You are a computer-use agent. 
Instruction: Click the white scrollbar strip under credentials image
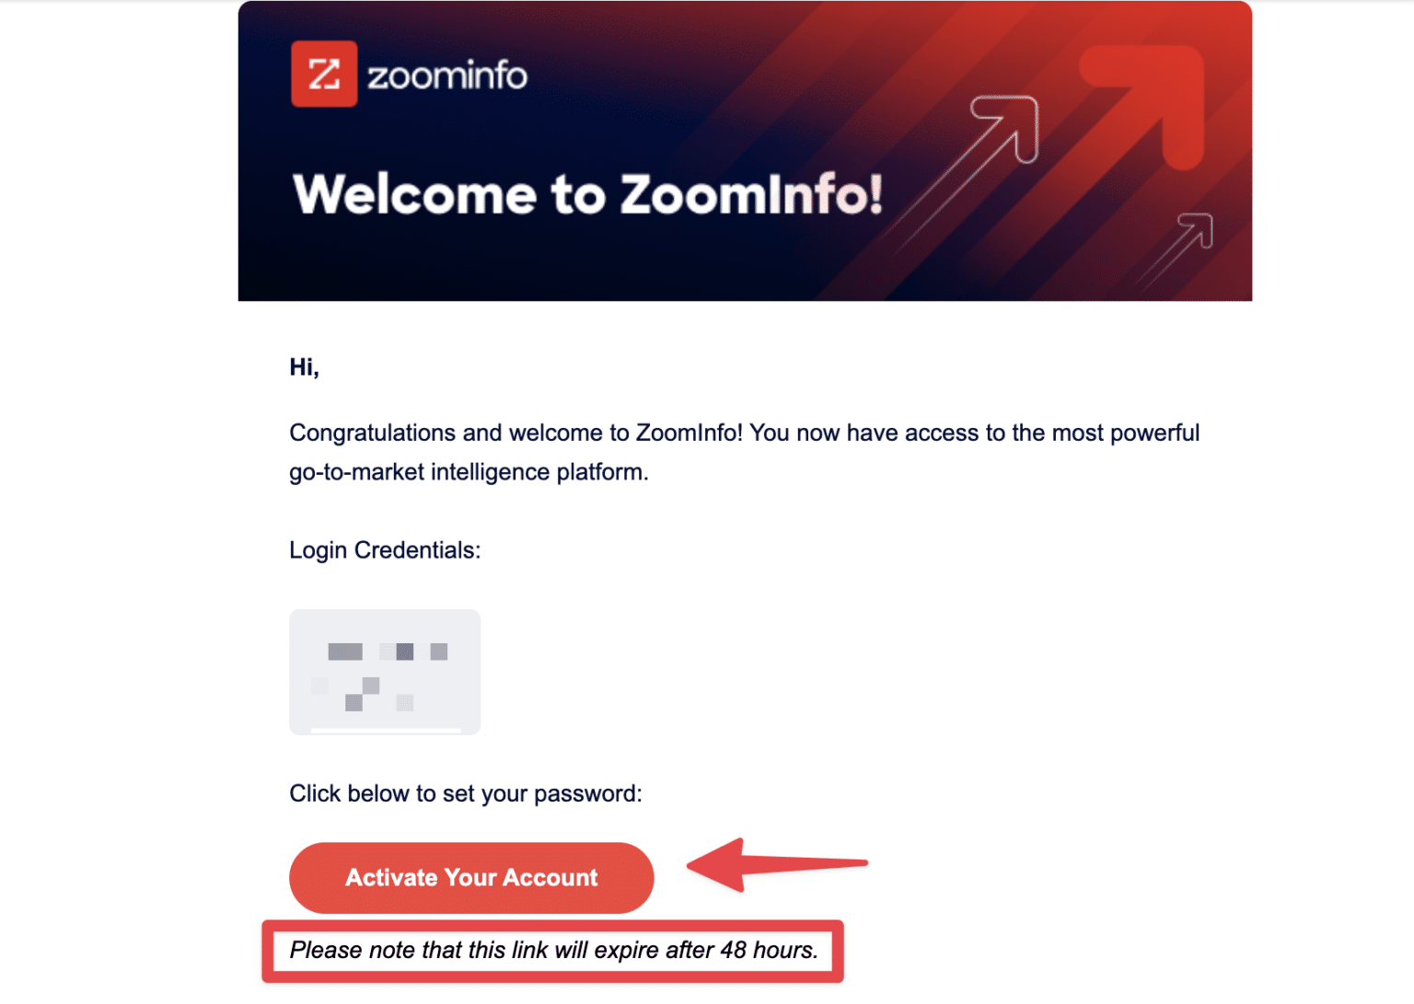click(384, 729)
